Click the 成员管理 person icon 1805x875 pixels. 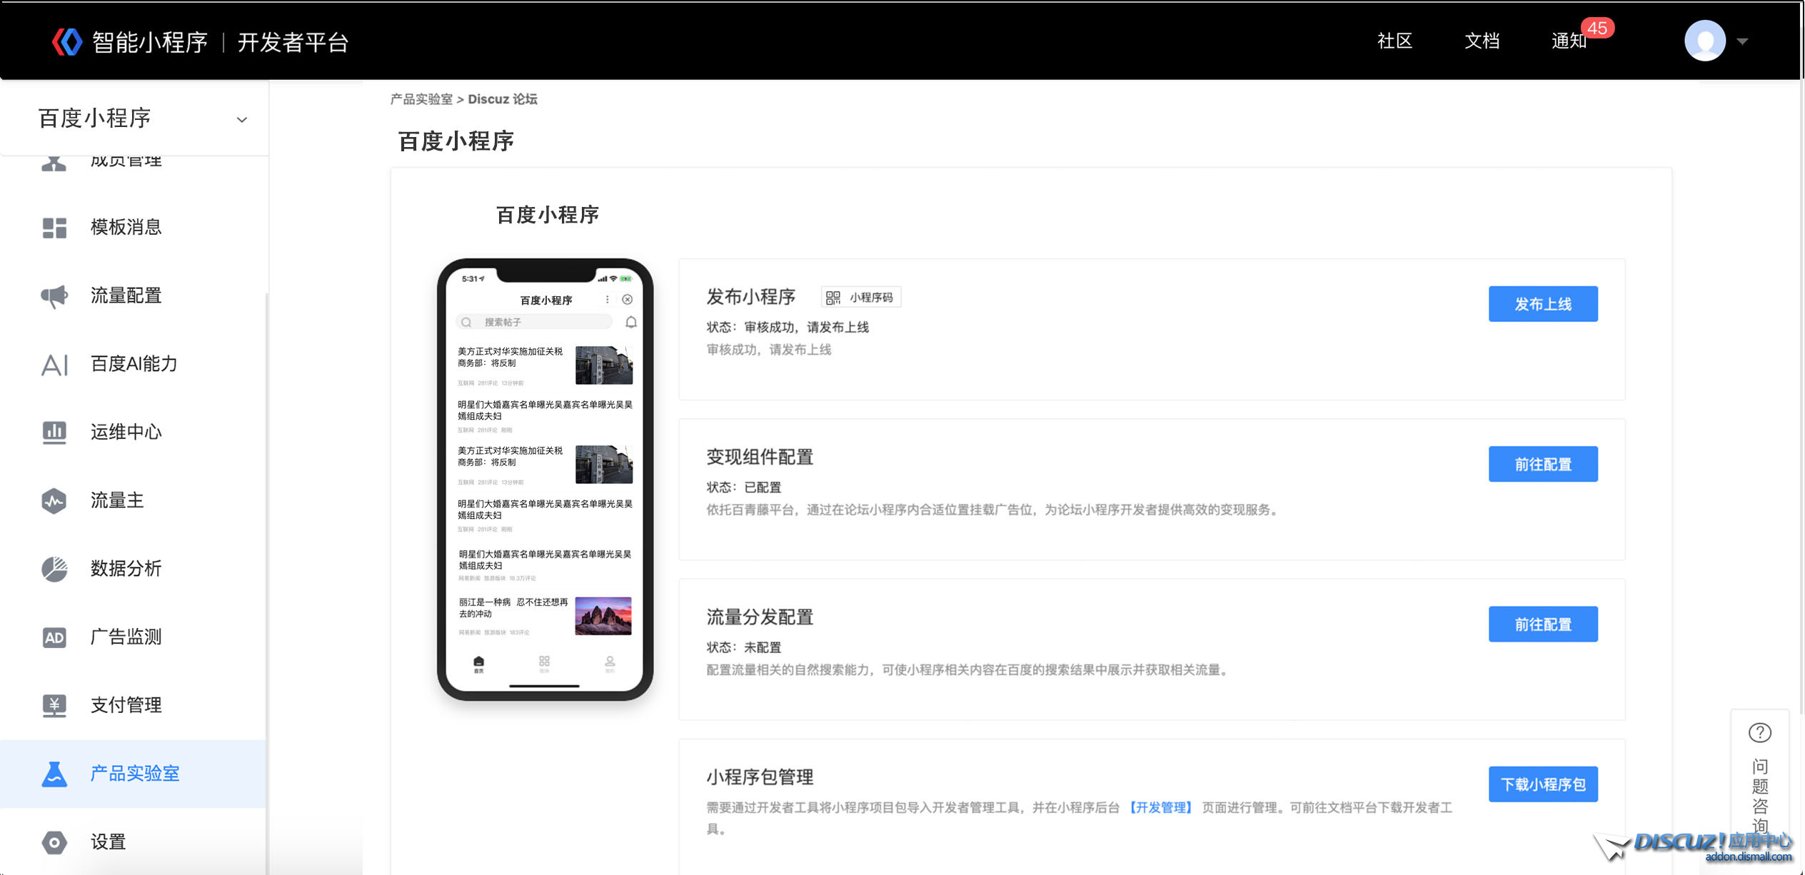pos(54,163)
